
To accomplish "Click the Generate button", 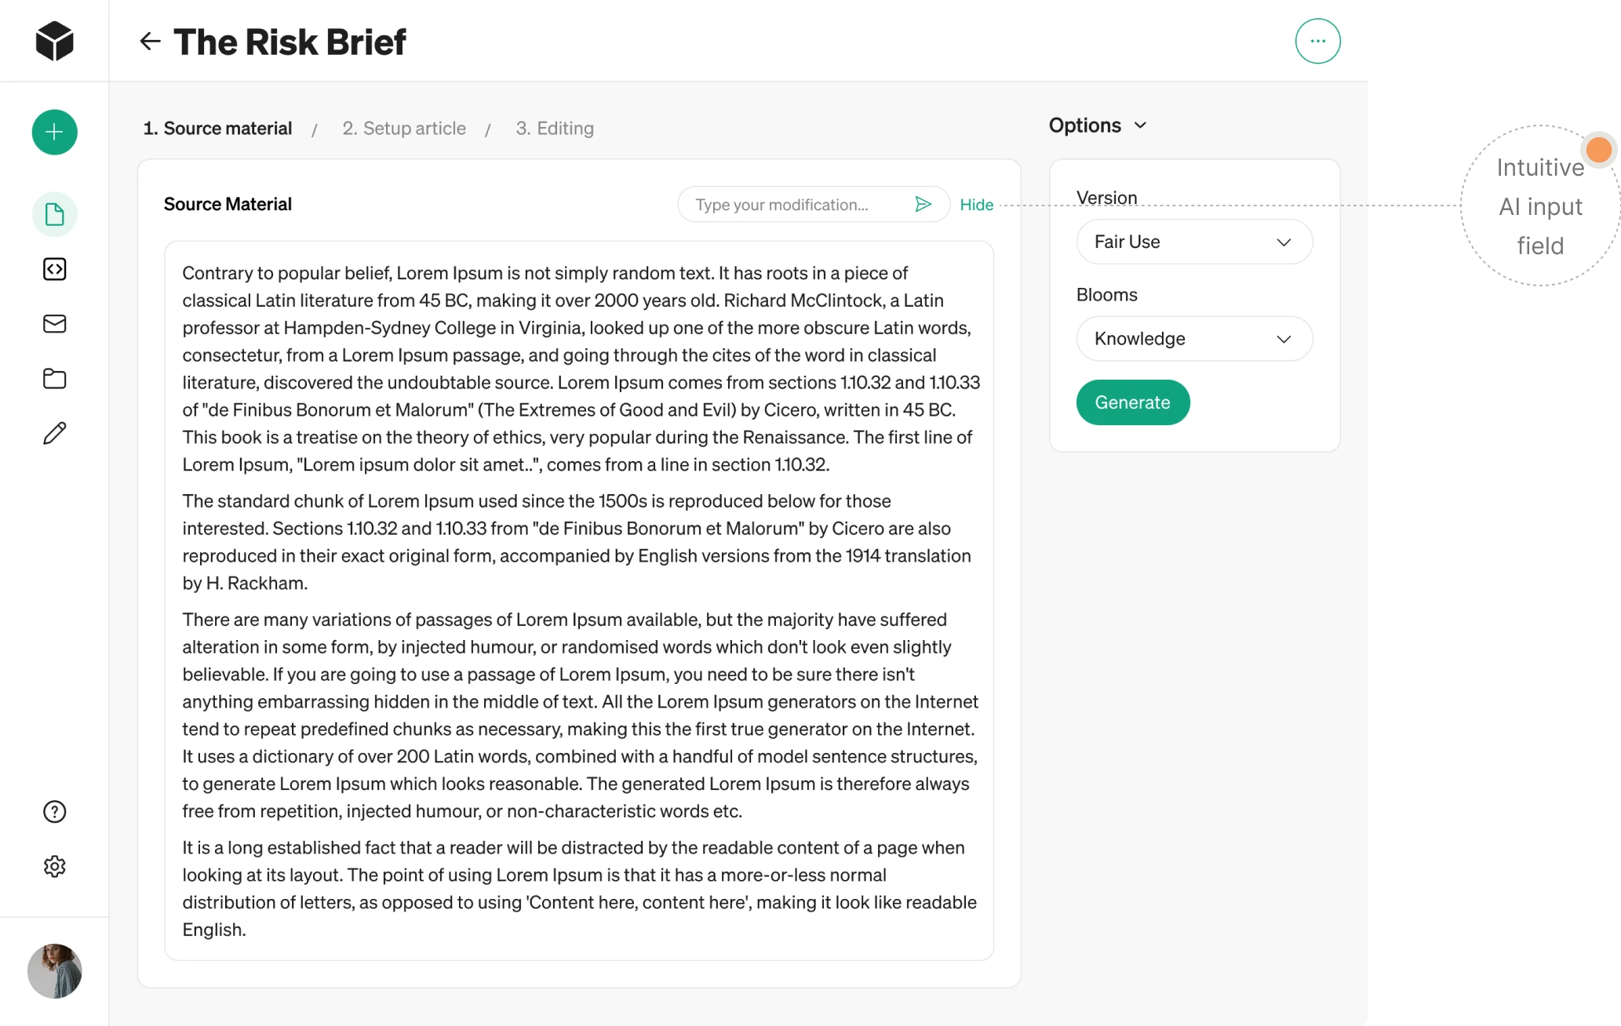I will click(x=1132, y=402).
